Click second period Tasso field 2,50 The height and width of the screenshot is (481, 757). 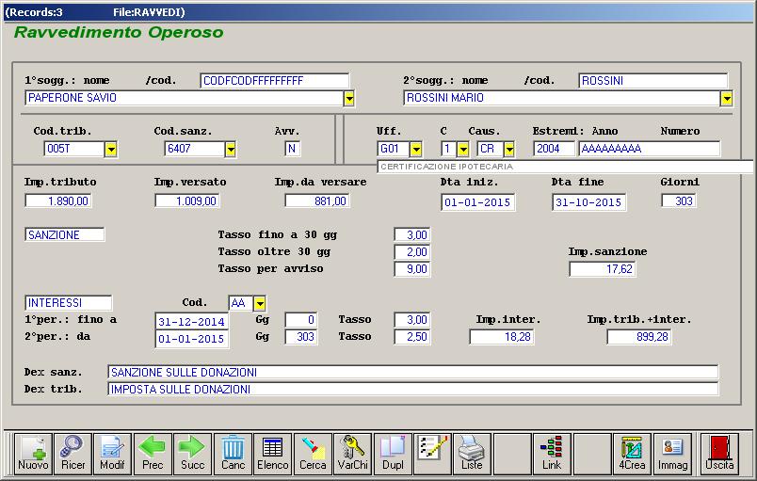coord(411,336)
